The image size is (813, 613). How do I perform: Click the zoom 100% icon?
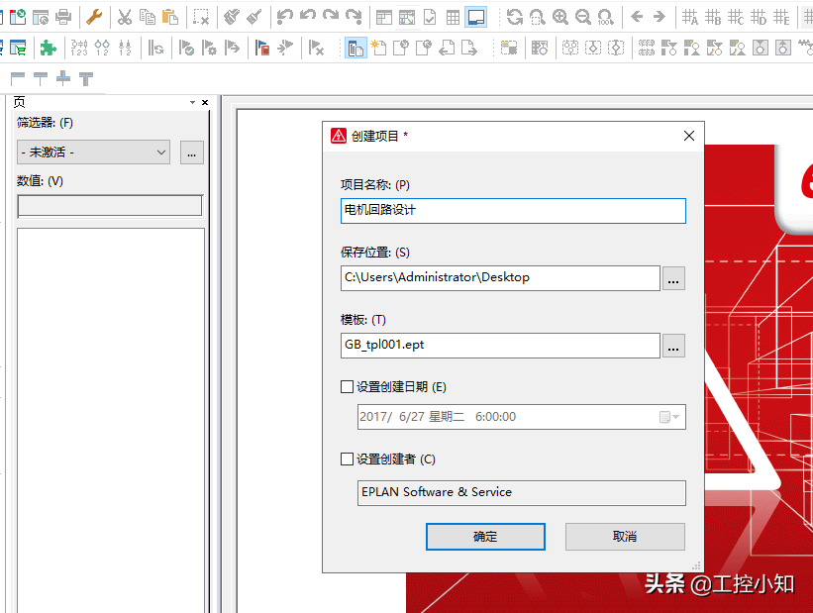(x=606, y=17)
